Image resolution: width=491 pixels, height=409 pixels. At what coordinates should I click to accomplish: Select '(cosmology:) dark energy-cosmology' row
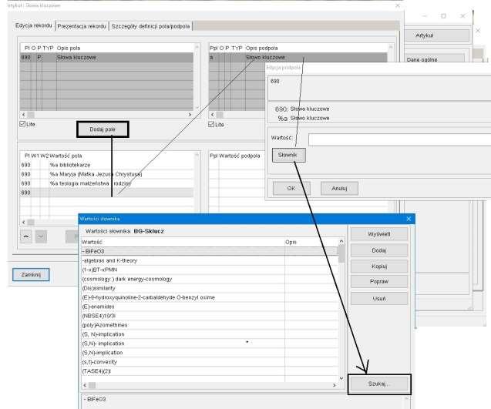click(210, 279)
